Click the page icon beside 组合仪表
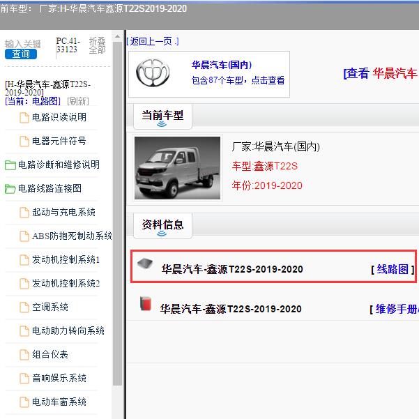 pos(24,355)
